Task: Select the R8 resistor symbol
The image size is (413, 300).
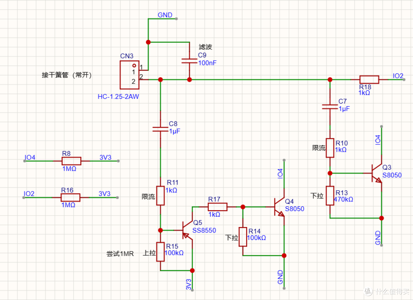Action: point(72,161)
